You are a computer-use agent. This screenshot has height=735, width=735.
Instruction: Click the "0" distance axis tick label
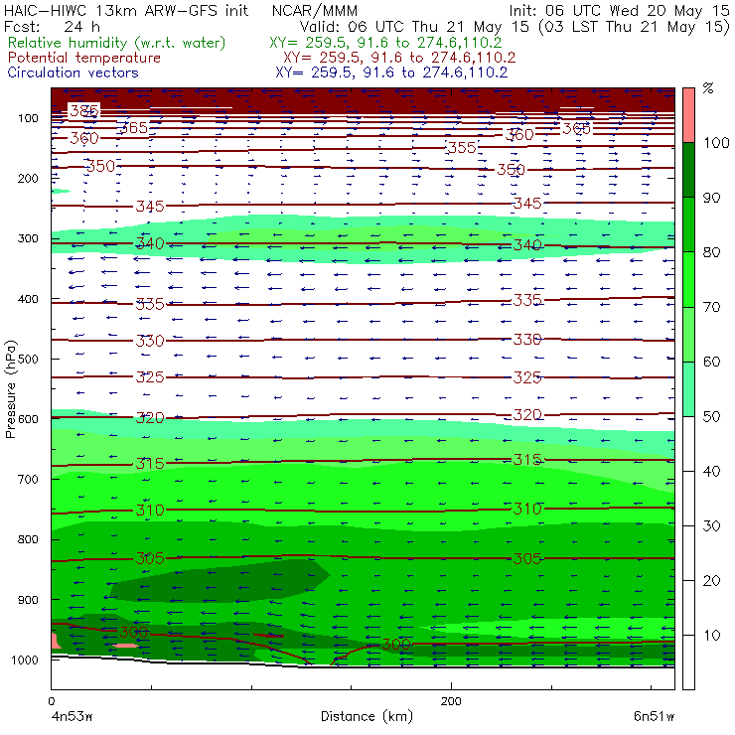pyautogui.click(x=51, y=701)
